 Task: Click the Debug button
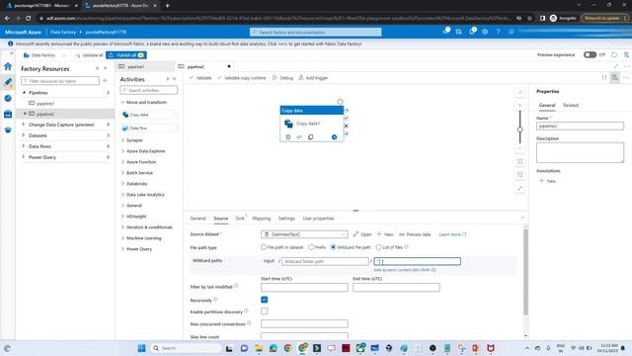coord(282,78)
